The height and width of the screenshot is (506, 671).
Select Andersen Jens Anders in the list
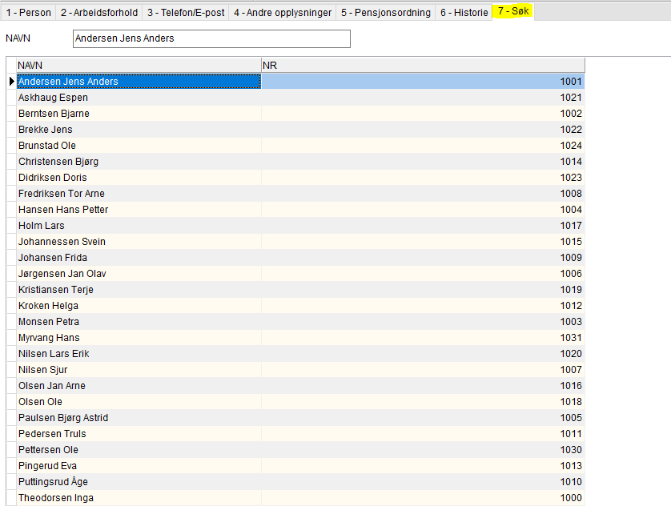click(139, 82)
